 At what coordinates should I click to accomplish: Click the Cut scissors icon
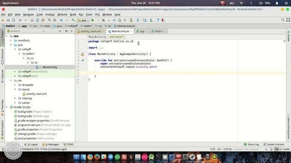coord(32,20)
